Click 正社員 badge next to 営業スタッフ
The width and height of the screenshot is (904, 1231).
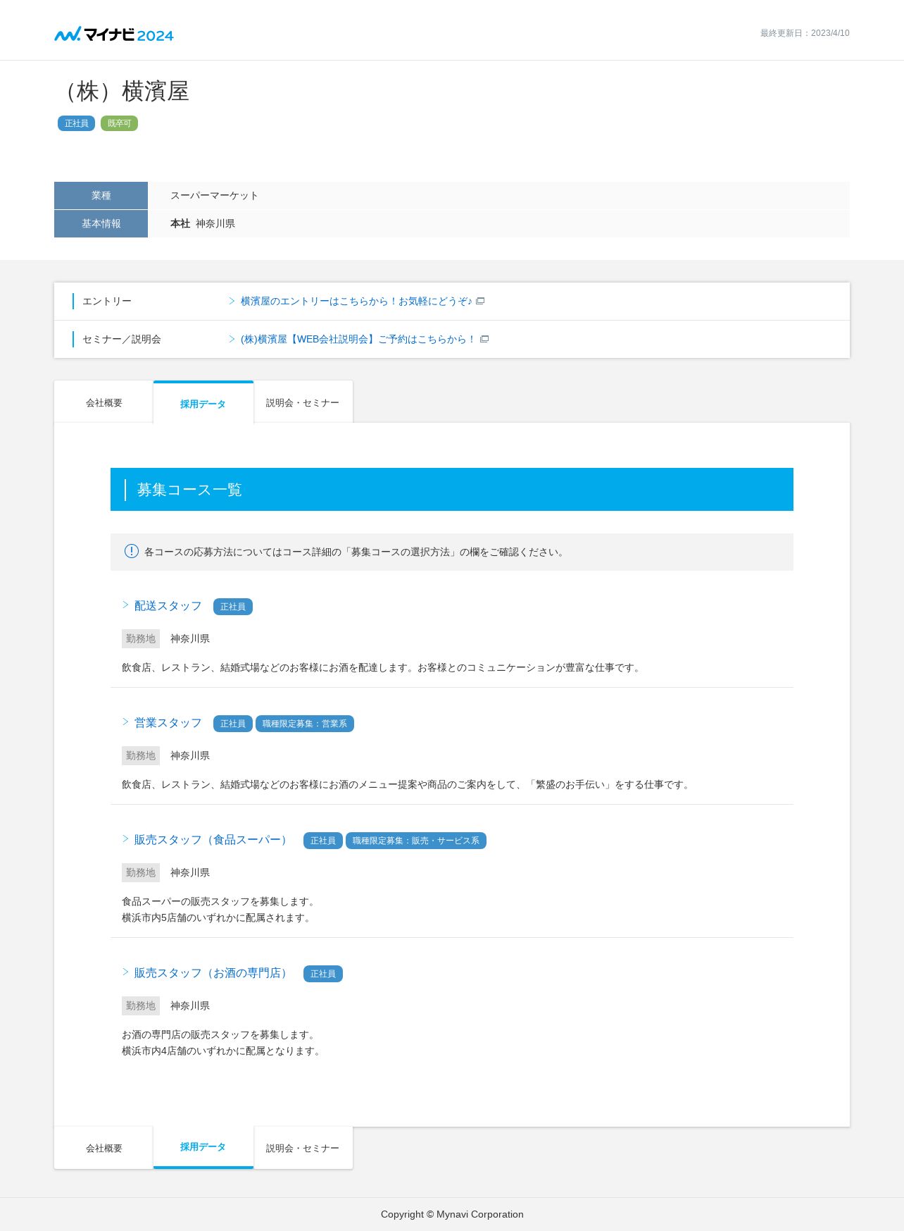tap(233, 724)
